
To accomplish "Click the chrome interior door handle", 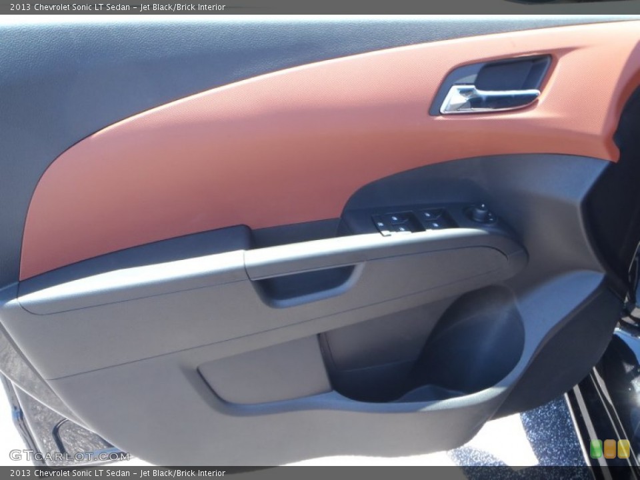I will pyautogui.click(x=489, y=99).
